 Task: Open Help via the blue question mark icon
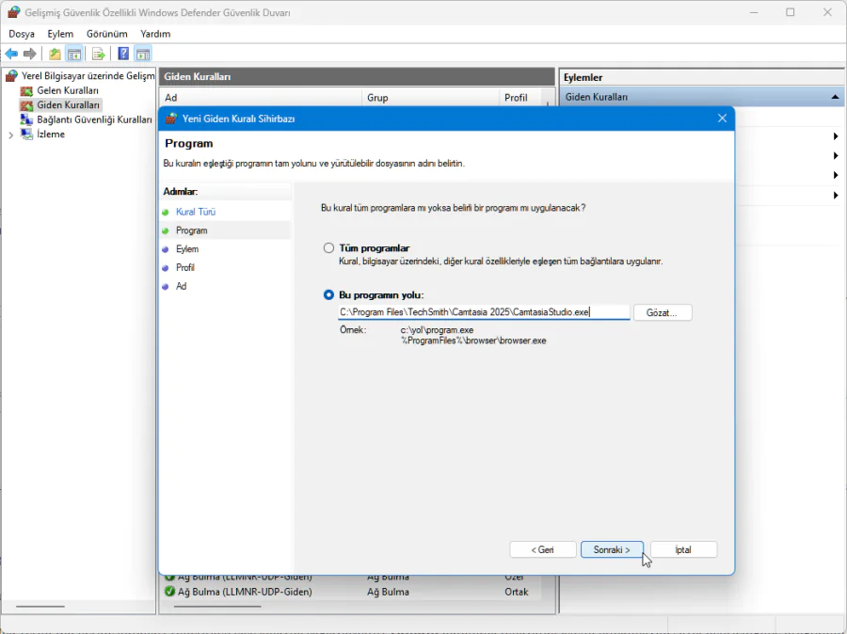pyautogui.click(x=123, y=54)
